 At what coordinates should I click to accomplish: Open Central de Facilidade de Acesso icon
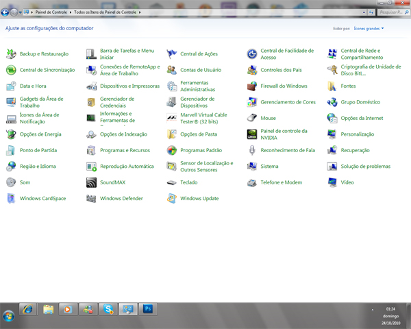point(252,53)
